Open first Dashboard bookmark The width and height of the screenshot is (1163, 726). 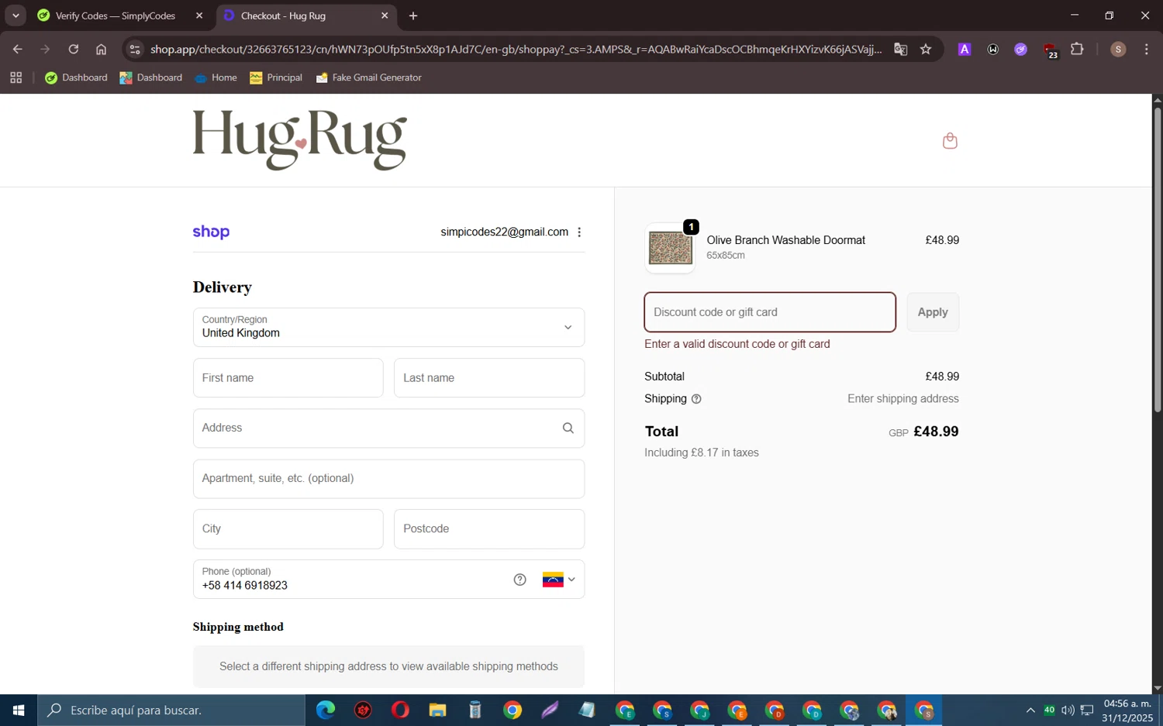point(76,77)
